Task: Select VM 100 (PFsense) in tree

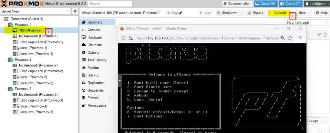Action: click(x=30, y=31)
